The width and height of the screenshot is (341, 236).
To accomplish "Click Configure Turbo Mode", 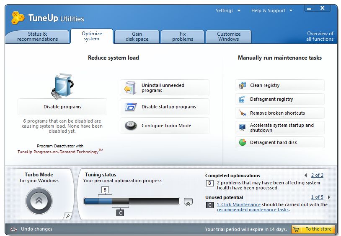I will tap(165, 126).
